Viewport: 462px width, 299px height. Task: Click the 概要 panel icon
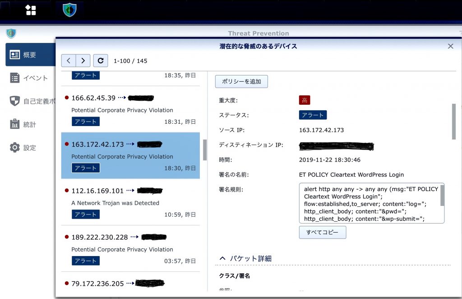click(15, 55)
